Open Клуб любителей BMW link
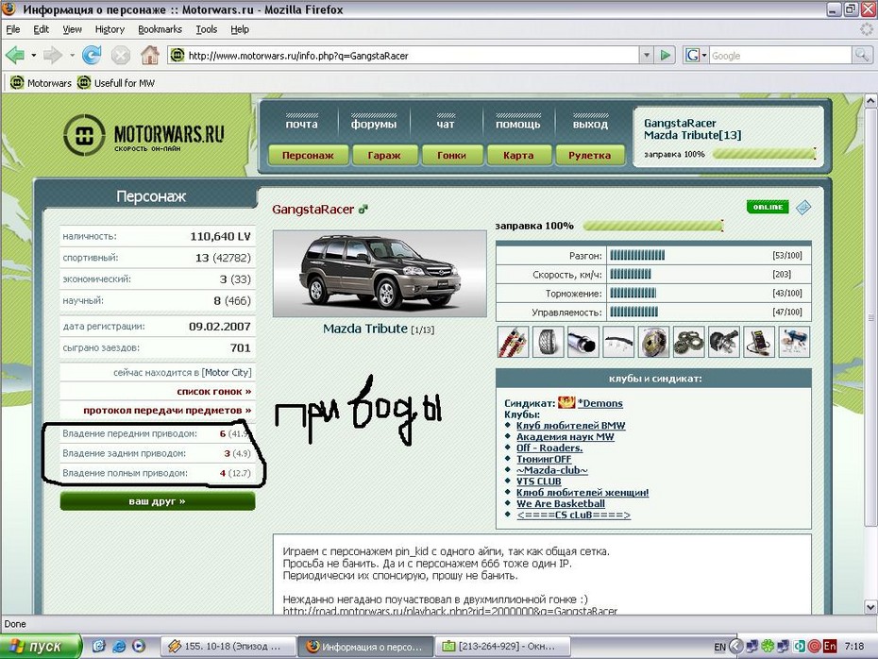This screenshot has width=878, height=659. click(x=570, y=426)
